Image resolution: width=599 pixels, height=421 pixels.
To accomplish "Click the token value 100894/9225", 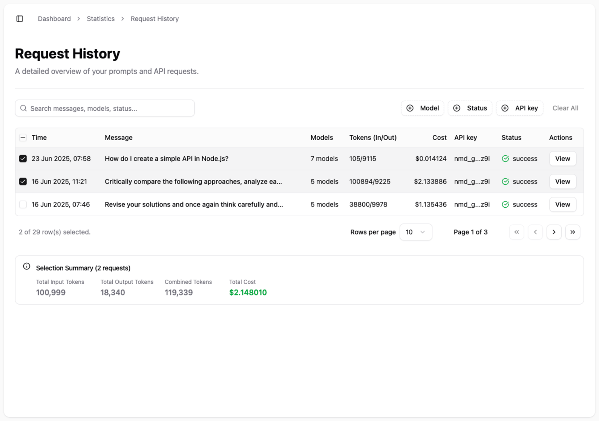I will point(370,182).
